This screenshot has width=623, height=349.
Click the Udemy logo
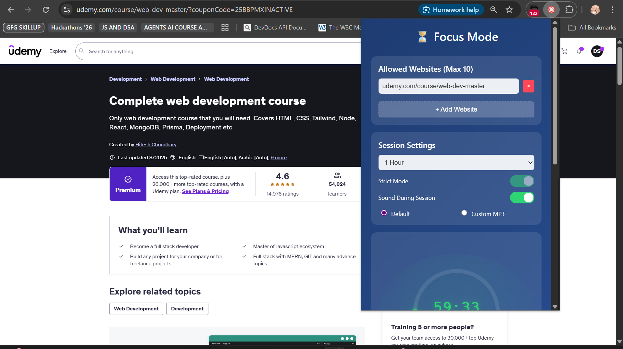tap(25, 51)
